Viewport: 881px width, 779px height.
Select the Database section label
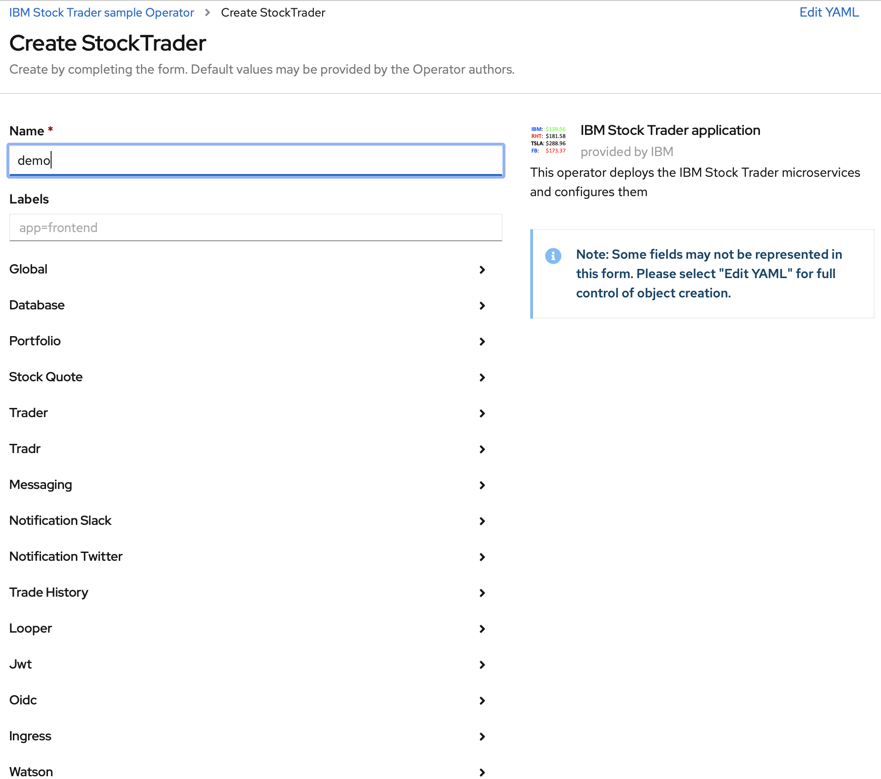click(x=37, y=305)
